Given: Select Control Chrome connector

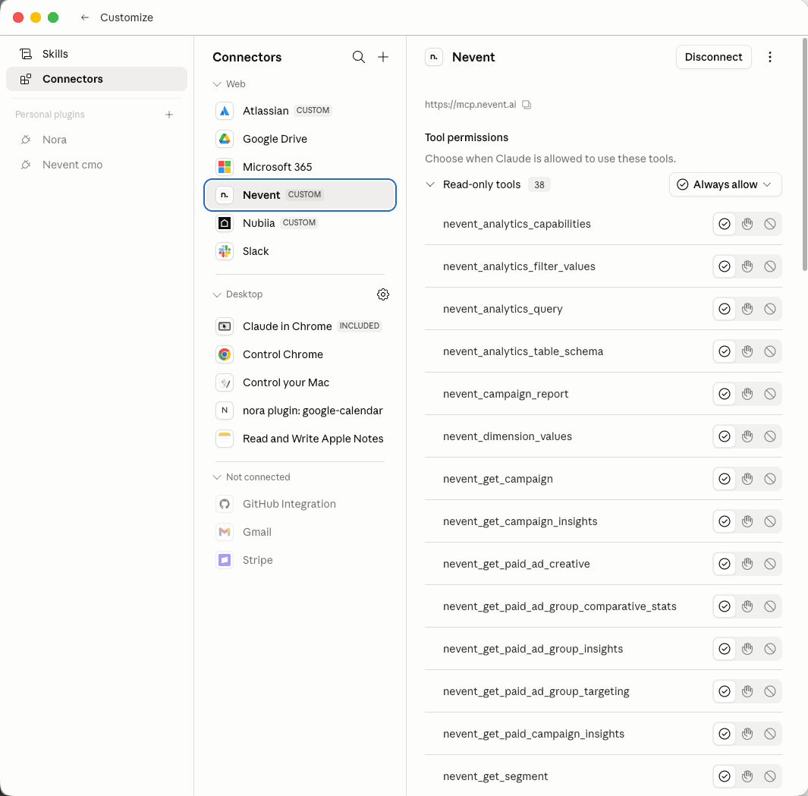Looking at the screenshot, I should (300, 354).
